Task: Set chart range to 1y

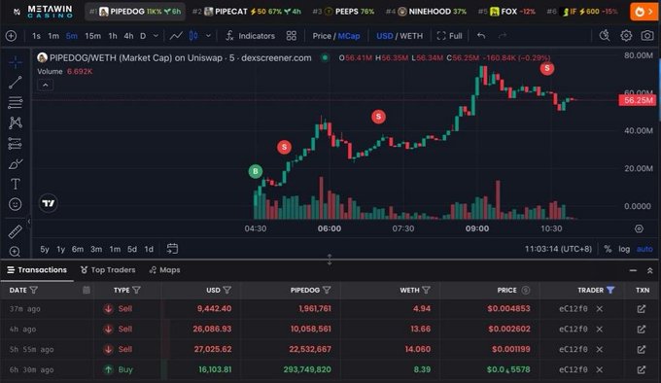Action: [60, 249]
